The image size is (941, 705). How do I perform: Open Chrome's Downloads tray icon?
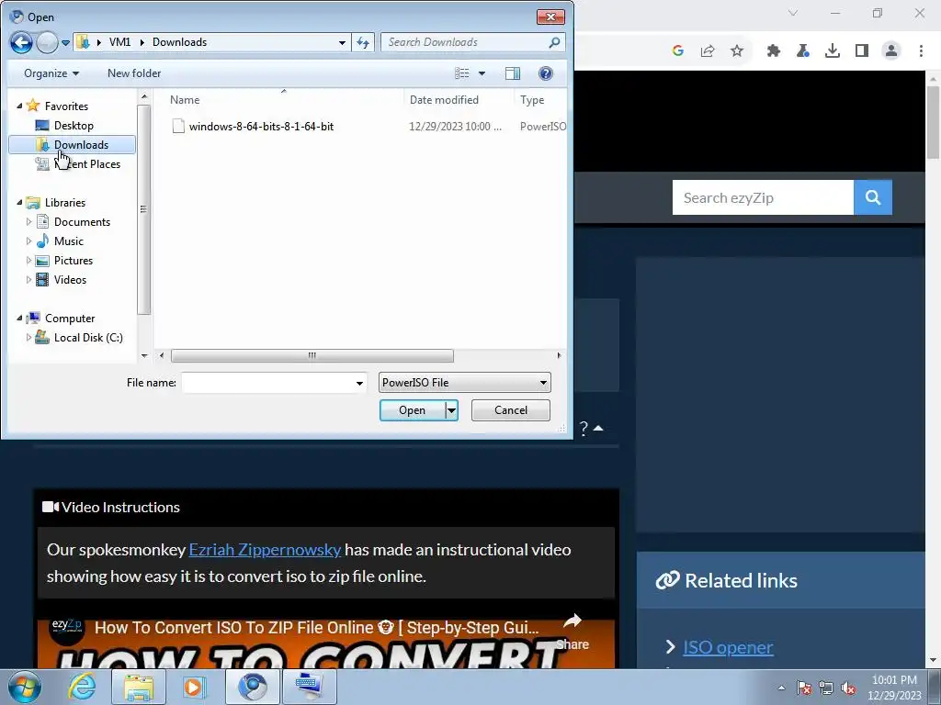(x=833, y=51)
